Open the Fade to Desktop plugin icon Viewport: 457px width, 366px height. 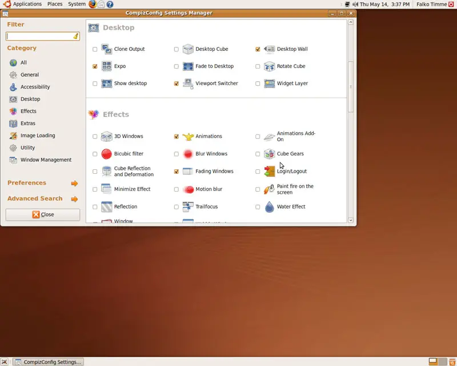click(x=188, y=66)
